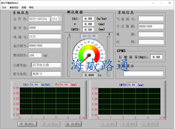The width and height of the screenshot is (175, 129).
Task: Open the xls file format dropdown
Action: 60,19
